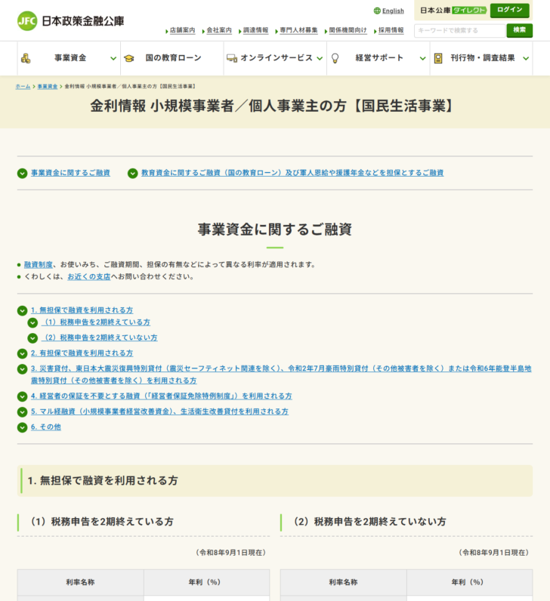Viewport: 550px width, 601px height.
Task: Click the coins icon in 事業資金 menu
Action: pos(26,58)
